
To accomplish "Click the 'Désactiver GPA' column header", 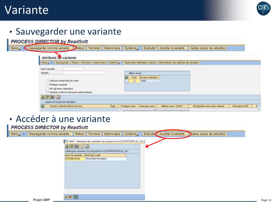I will pyautogui.click(x=240, y=106).
